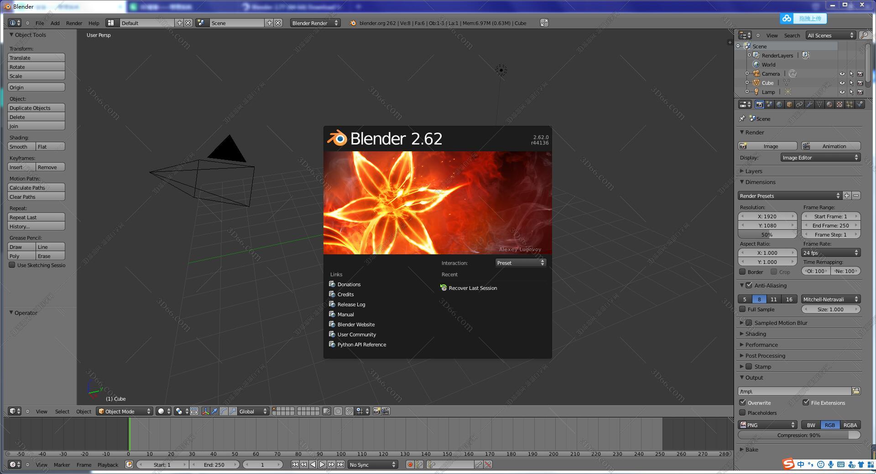Viewport: 876px width, 474px height.
Task: Open the Blender Render engine dropdown
Action: click(x=315, y=23)
